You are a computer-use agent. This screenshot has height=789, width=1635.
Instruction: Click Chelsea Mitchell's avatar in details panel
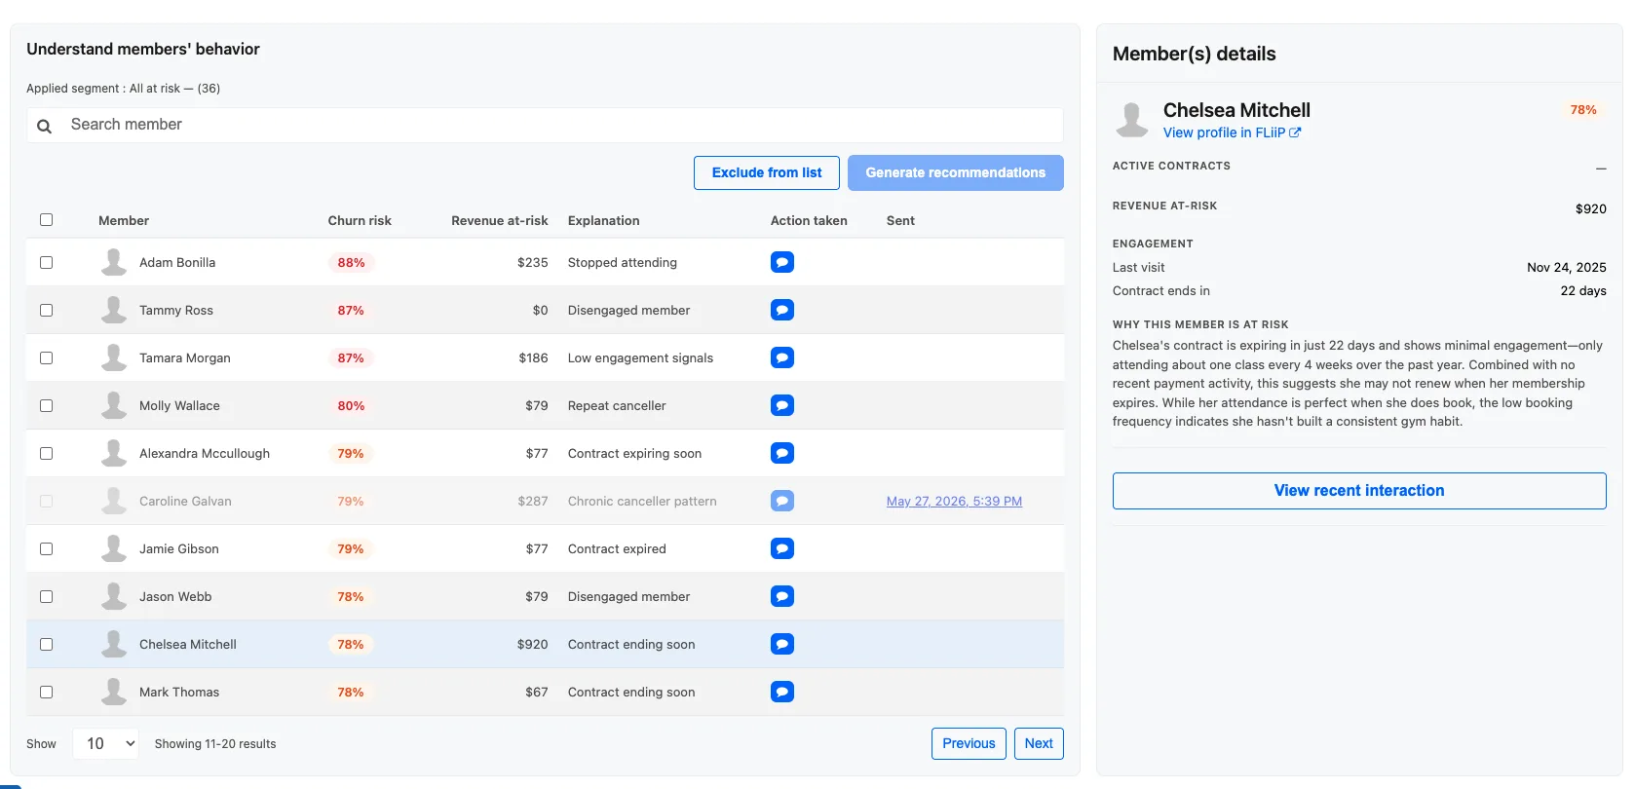1131,120
